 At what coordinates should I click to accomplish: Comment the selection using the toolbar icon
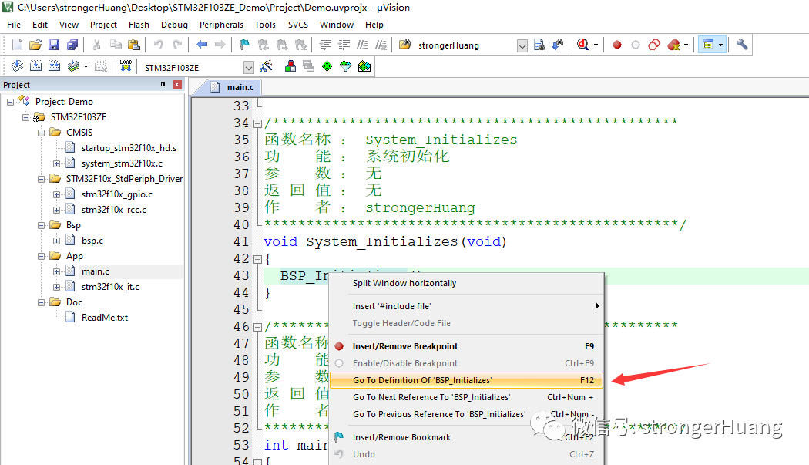tap(362, 45)
